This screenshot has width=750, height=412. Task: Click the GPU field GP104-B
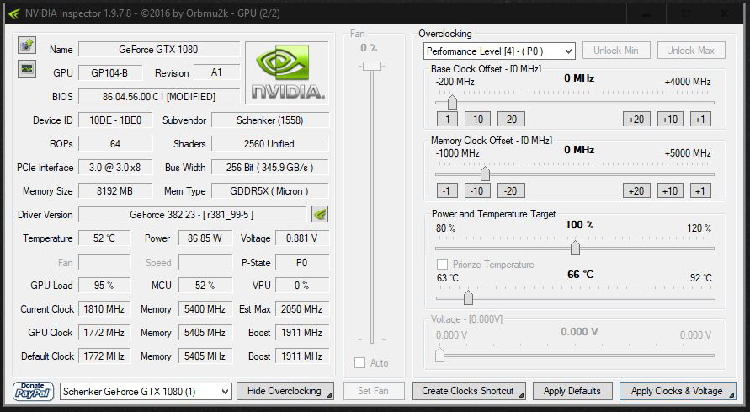[x=110, y=73]
